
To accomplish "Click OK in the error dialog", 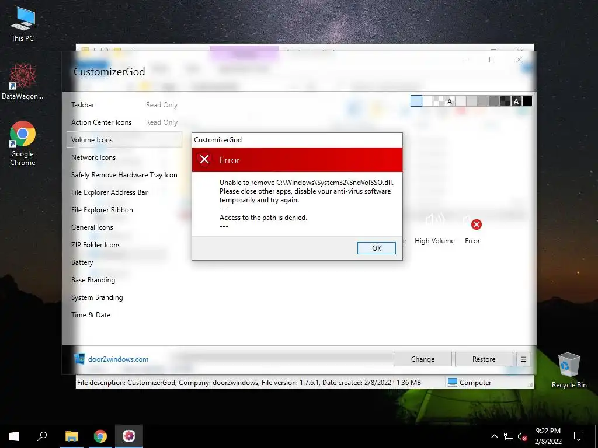I will tap(377, 248).
